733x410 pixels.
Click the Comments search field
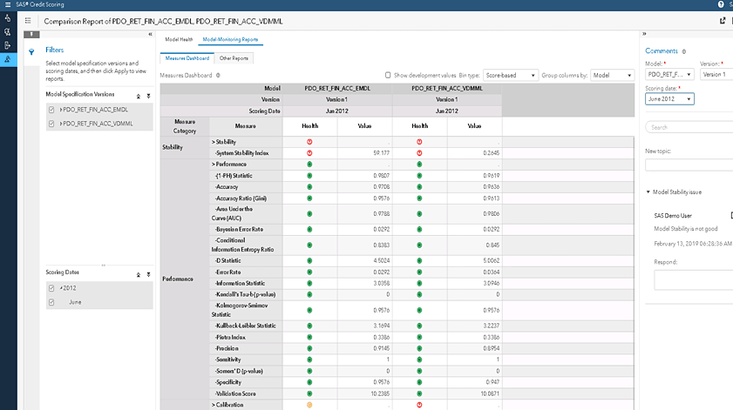(689, 127)
